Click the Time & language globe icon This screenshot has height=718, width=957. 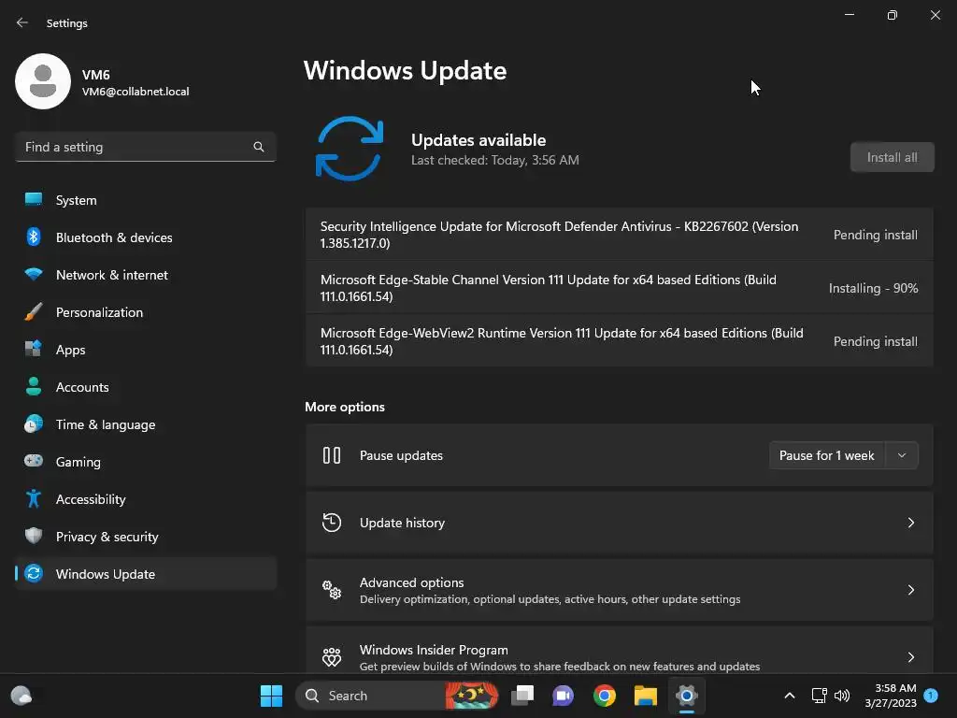pos(34,424)
